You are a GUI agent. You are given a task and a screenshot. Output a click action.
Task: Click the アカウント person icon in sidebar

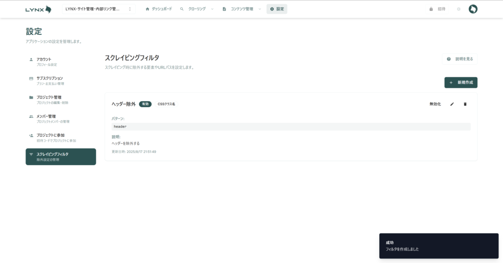31,59
